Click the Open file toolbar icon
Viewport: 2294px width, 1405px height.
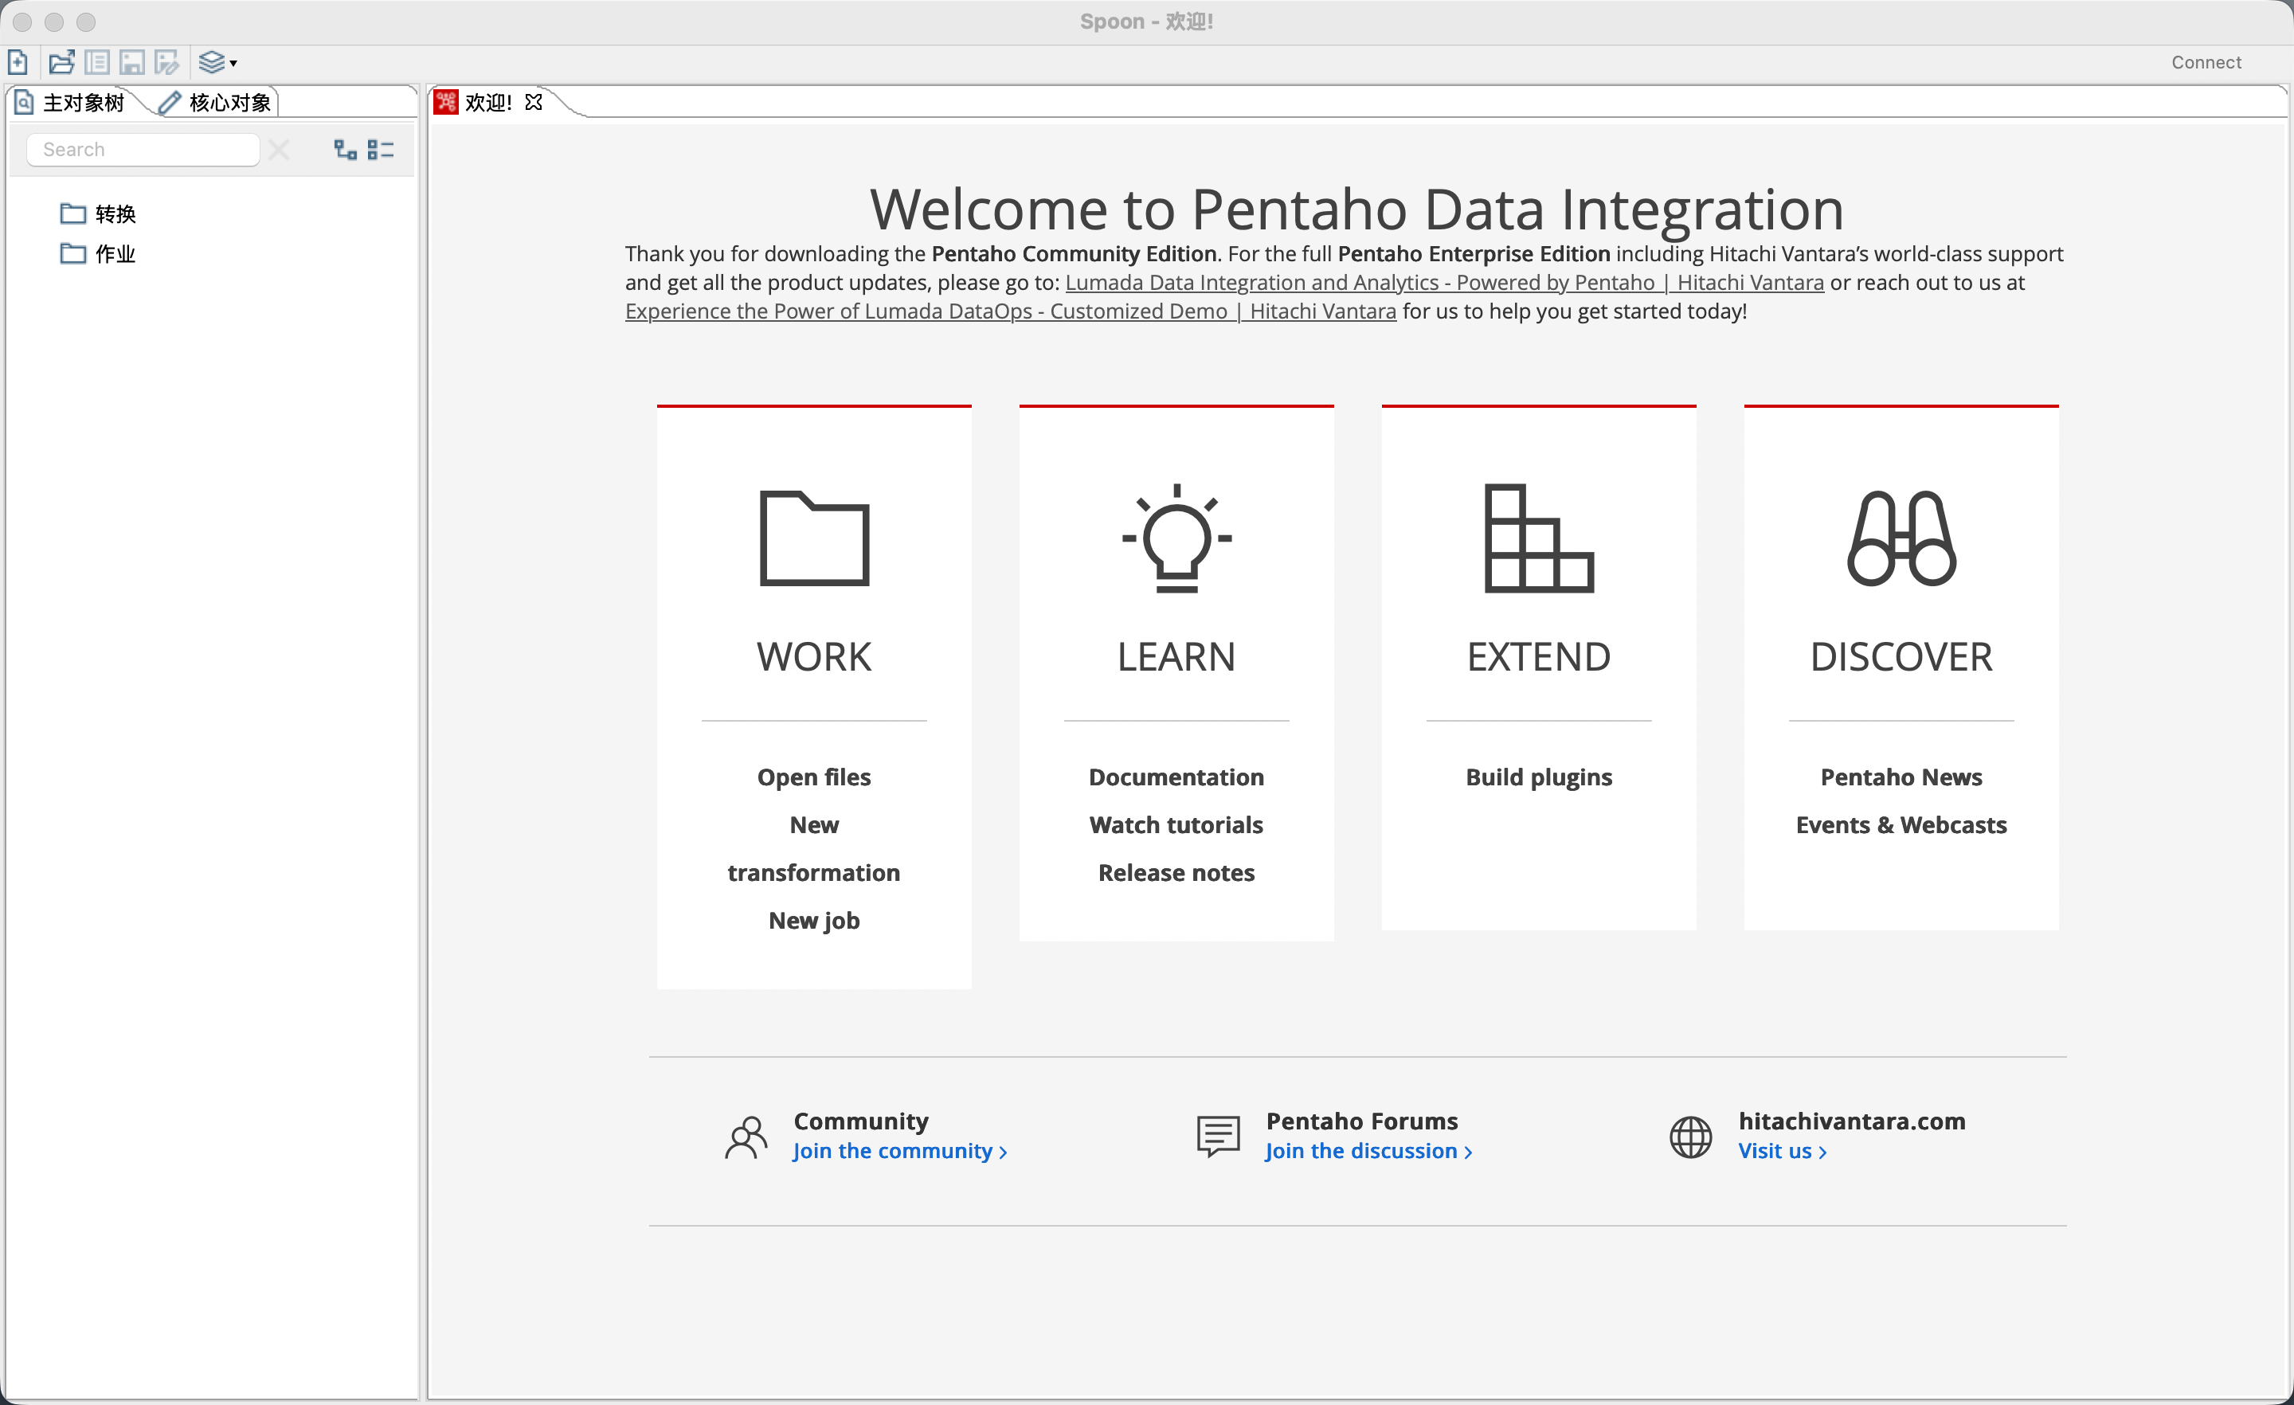tap(61, 62)
